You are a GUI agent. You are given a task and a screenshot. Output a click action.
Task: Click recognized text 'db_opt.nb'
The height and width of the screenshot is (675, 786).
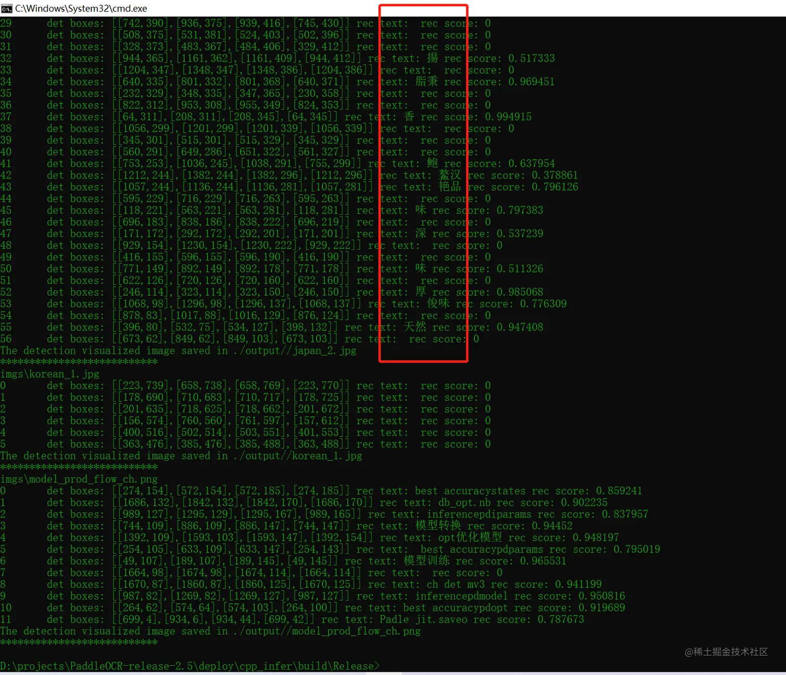[464, 502]
